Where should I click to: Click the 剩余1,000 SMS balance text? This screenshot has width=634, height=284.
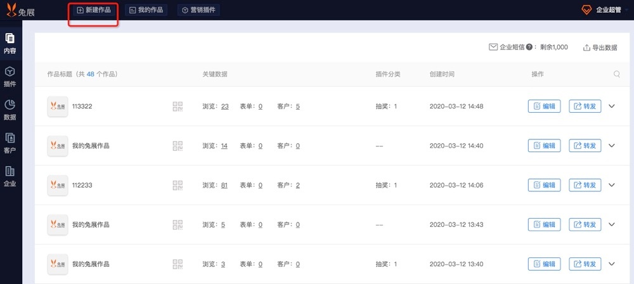[554, 48]
